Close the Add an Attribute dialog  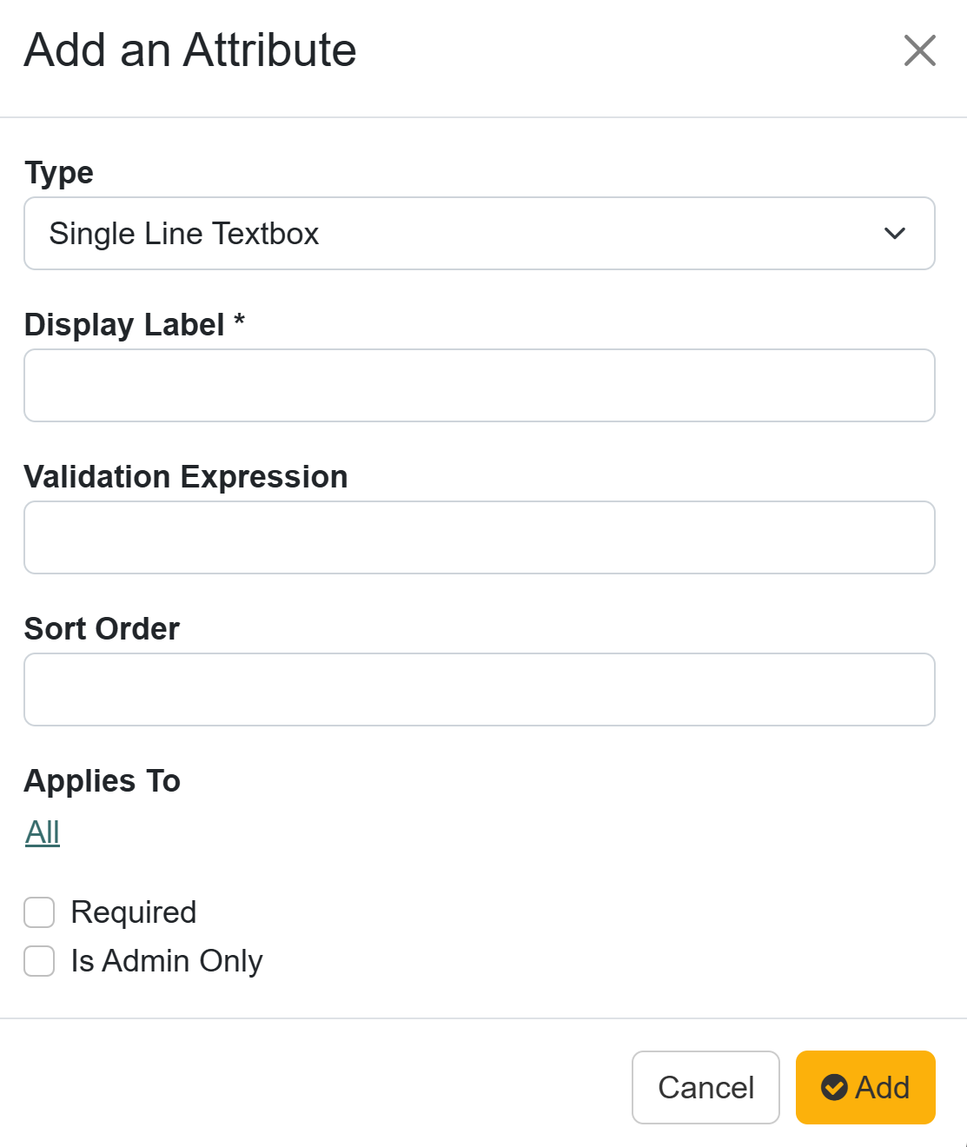[x=919, y=50]
